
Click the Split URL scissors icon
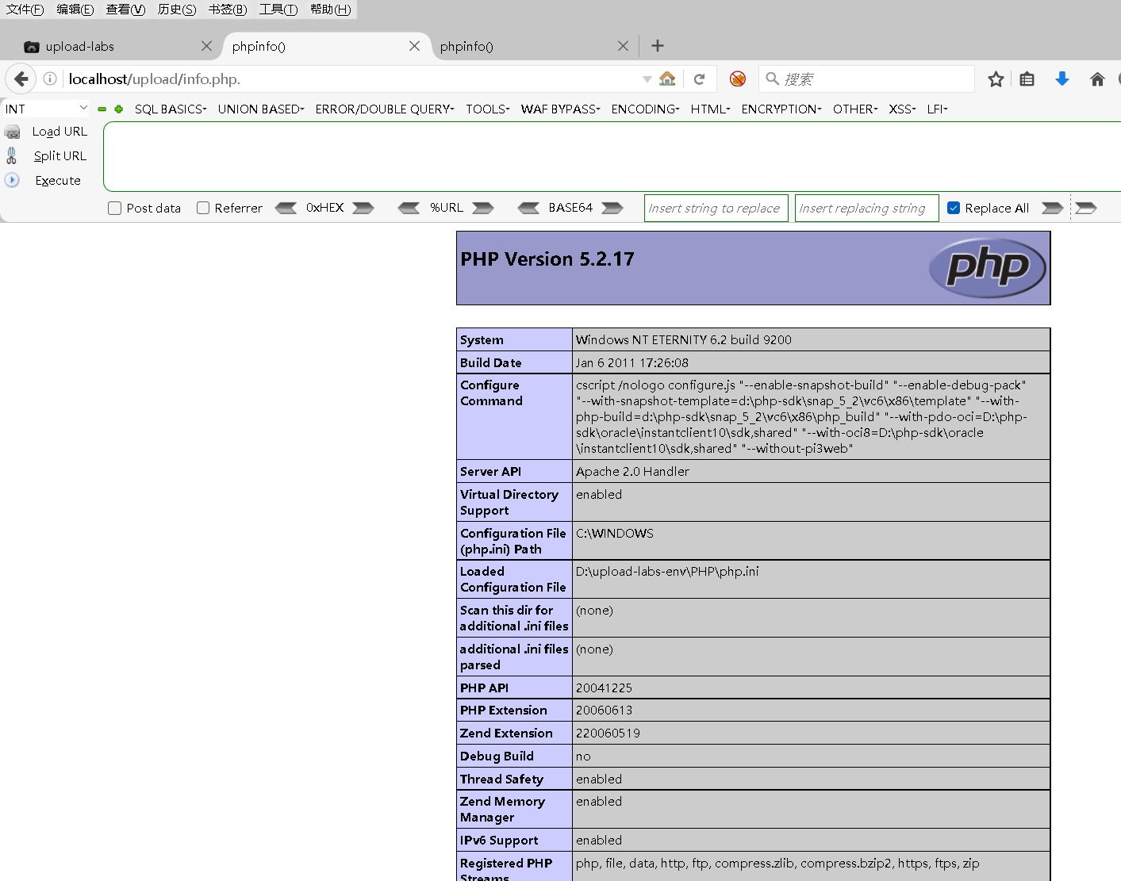pyautogui.click(x=12, y=155)
